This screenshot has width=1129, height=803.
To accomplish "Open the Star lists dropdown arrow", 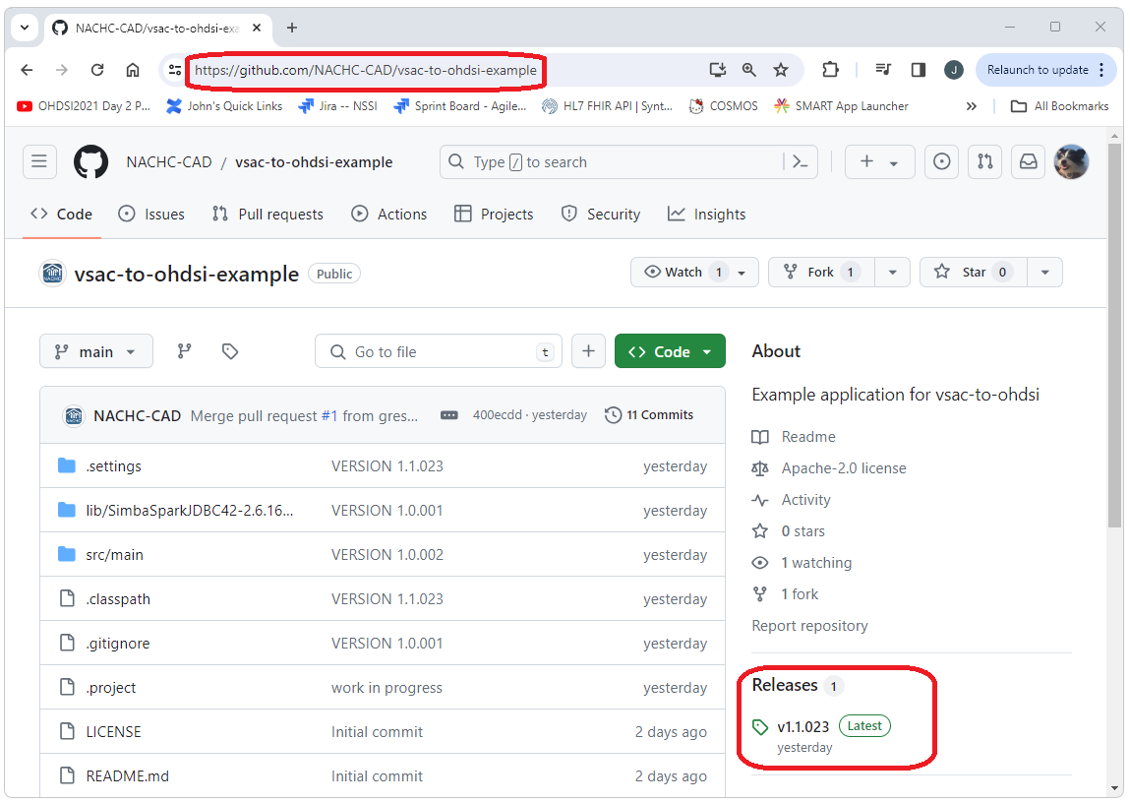I will click(x=1044, y=273).
